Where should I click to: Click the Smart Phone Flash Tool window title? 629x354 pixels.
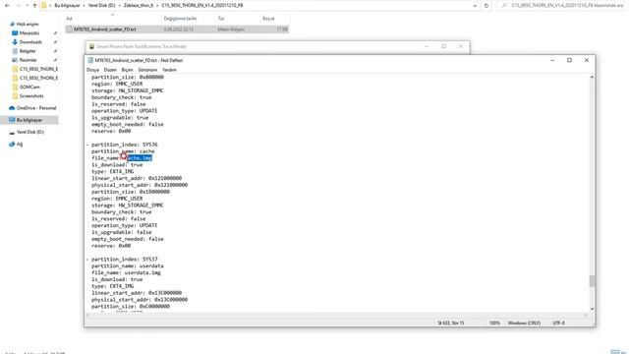click(x=142, y=46)
